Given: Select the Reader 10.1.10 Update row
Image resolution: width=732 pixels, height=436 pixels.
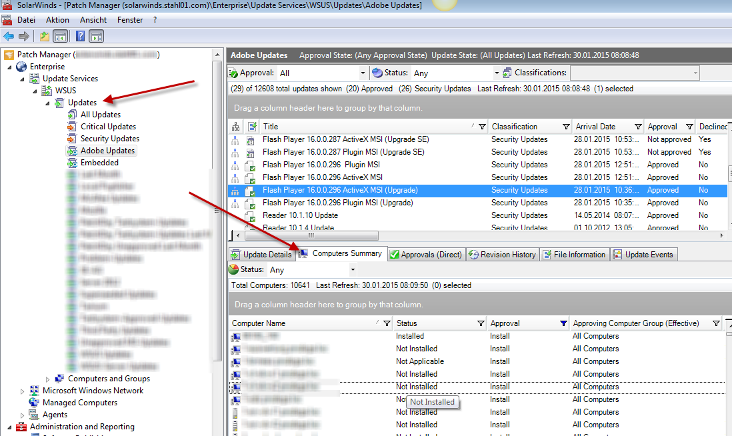Looking at the screenshot, I should pyautogui.click(x=477, y=215).
